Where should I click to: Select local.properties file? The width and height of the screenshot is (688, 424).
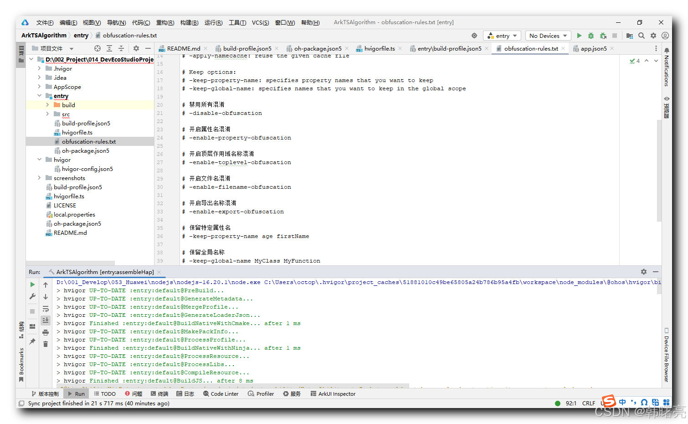click(74, 214)
